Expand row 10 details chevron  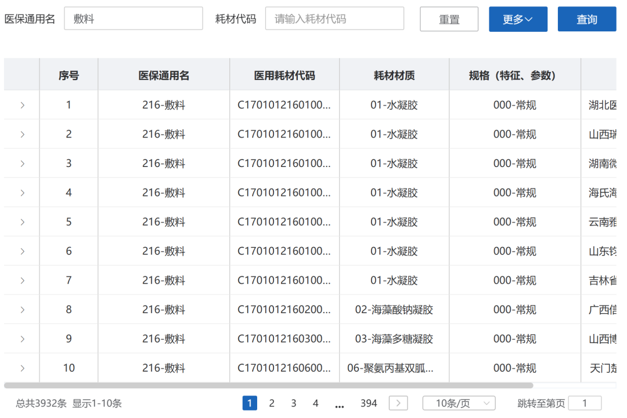coord(22,368)
